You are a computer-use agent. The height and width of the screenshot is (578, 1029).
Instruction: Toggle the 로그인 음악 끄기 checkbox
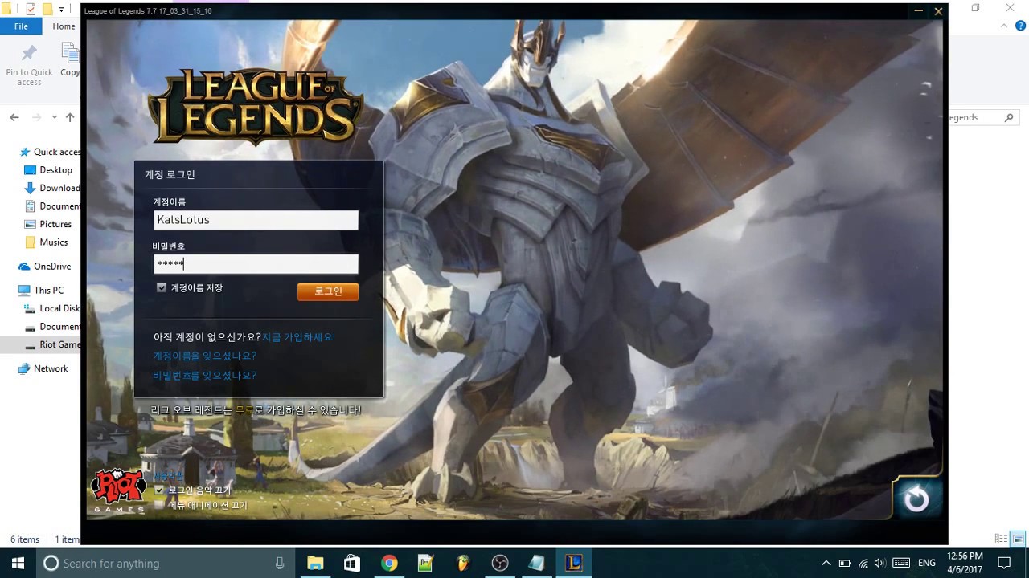click(159, 490)
